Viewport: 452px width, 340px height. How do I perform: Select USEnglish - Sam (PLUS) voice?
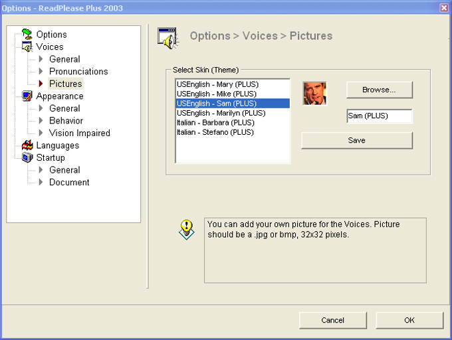(233, 104)
